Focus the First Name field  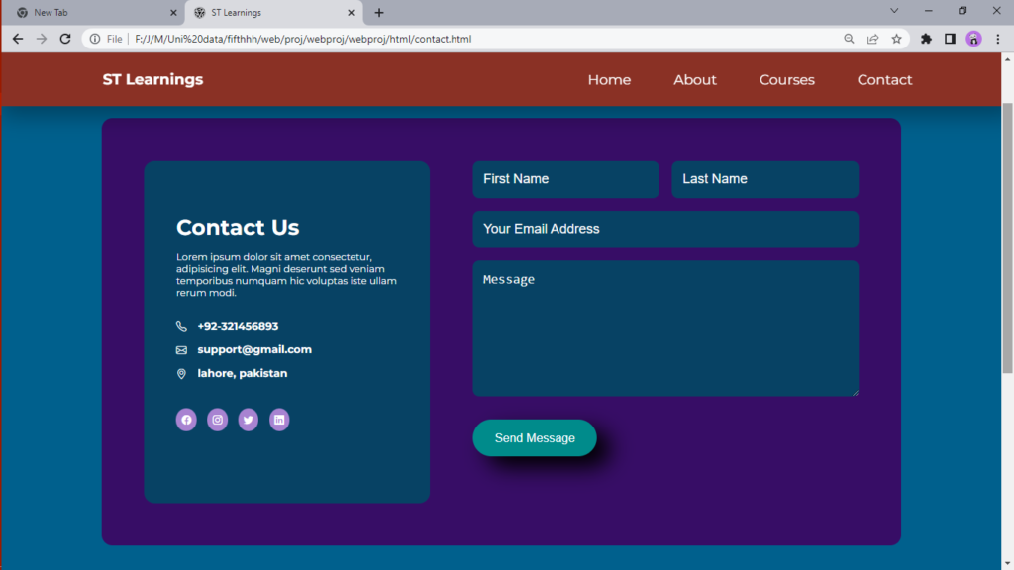point(565,179)
